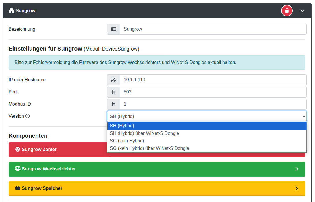
Task: Click network icon beside IP oder Hostname
Action: pyautogui.click(x=114, y=80)
